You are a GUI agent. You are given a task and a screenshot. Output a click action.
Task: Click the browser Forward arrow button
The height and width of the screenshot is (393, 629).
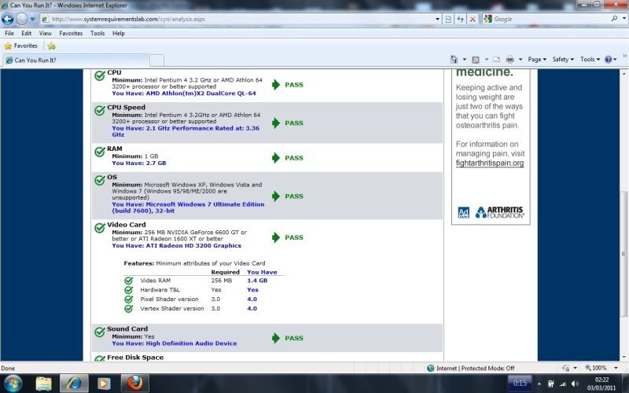pyautogui.click(x=22, y=19)
